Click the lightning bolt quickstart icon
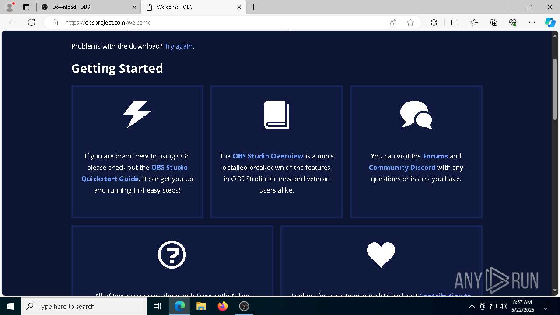 pyautogui.click(x=137, y=114)
